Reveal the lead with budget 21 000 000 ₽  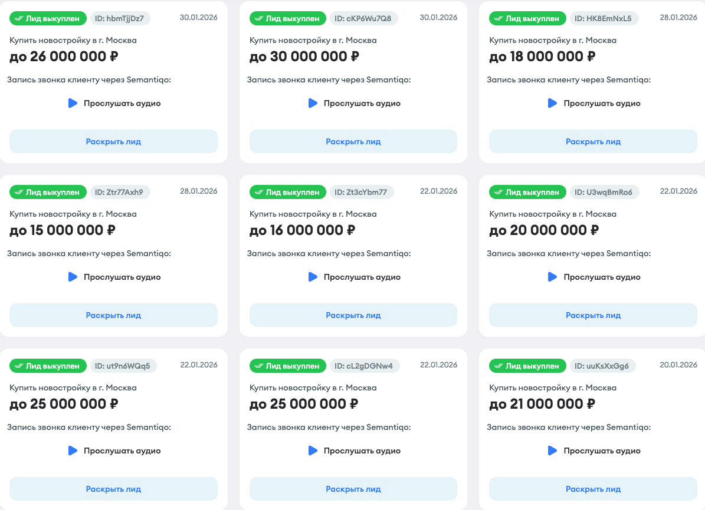pyautogui.click(x=593, y=489)
